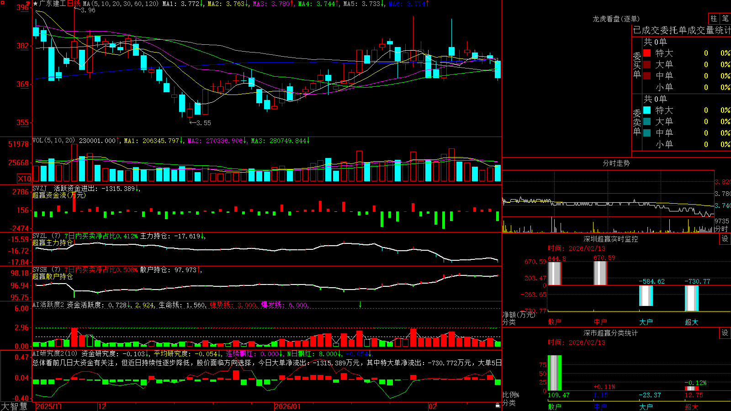
Task: Click the AI活跃度2 indicator label
Action: click(48, 305)
